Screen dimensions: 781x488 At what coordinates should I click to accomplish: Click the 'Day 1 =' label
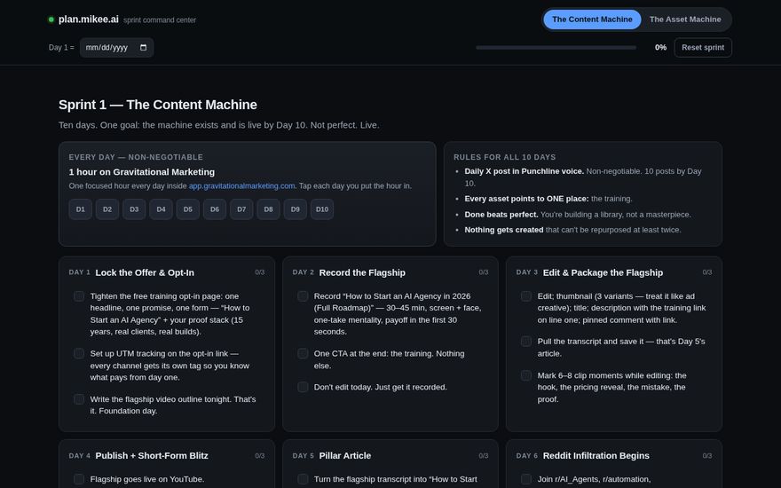(x=61, y=47)
